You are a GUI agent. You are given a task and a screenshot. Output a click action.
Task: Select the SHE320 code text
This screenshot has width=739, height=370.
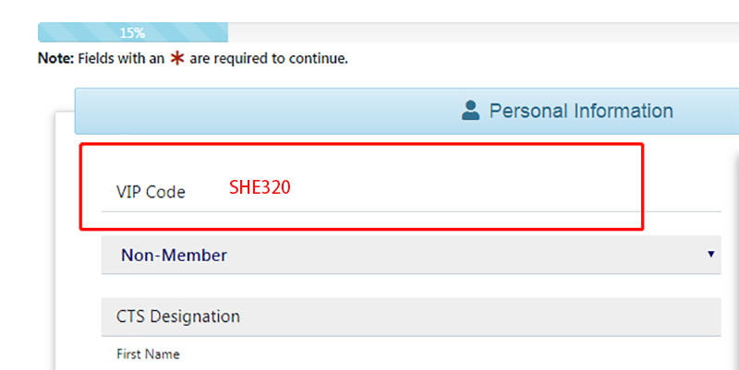(260, 188)
